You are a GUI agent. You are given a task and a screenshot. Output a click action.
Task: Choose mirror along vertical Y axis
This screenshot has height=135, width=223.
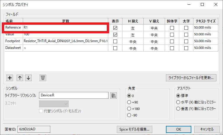click(178, 108)
